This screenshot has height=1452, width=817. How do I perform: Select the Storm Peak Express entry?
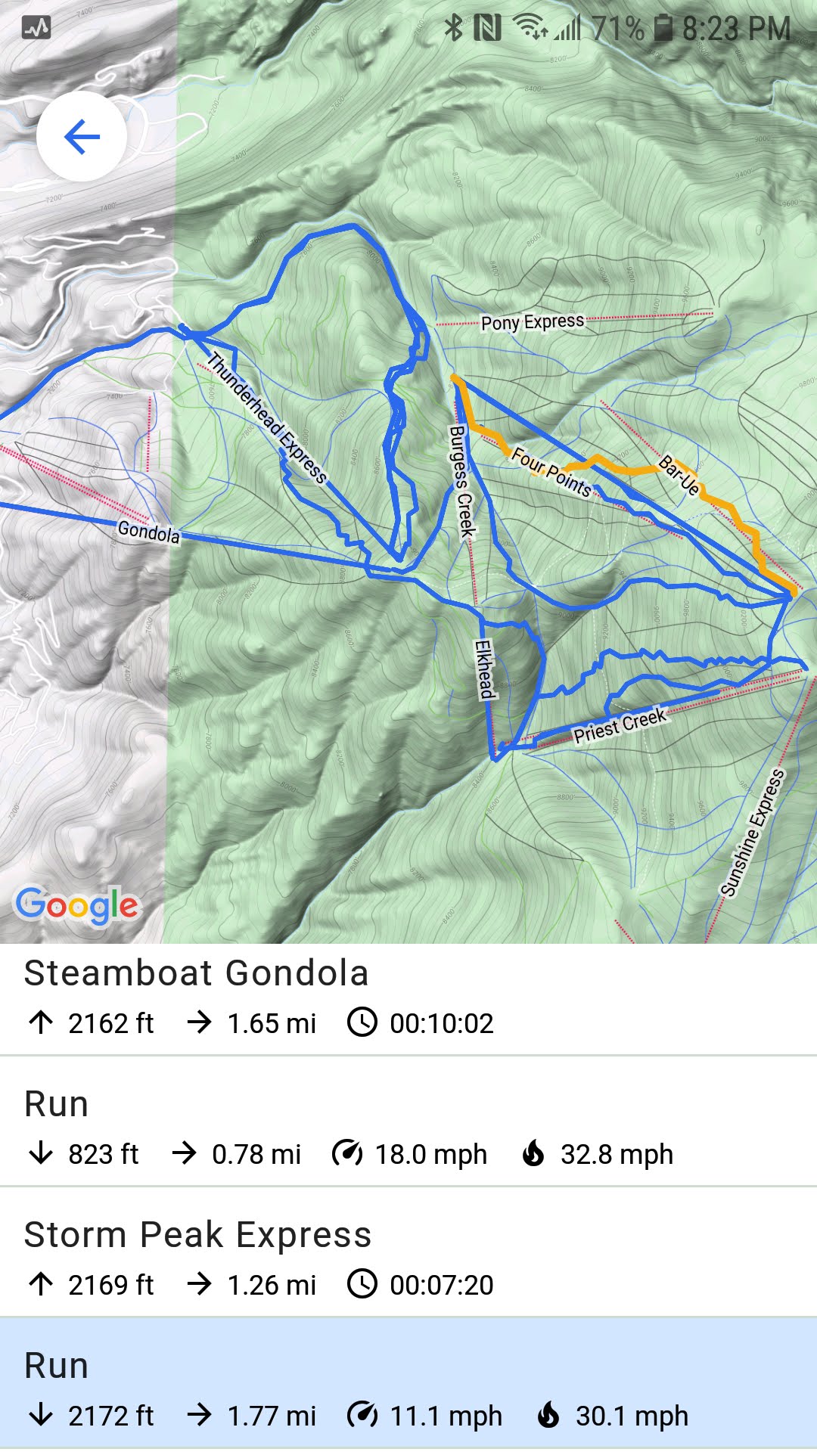coord(408,1258)
